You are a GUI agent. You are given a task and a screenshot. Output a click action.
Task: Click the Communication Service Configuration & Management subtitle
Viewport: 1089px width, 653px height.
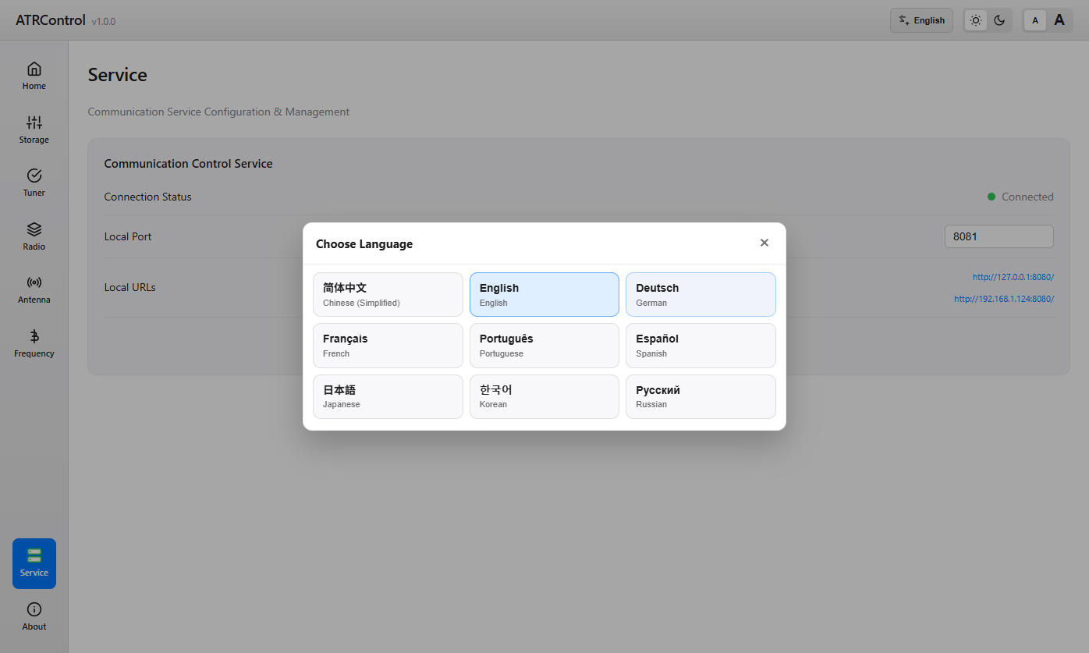point(218,112)
